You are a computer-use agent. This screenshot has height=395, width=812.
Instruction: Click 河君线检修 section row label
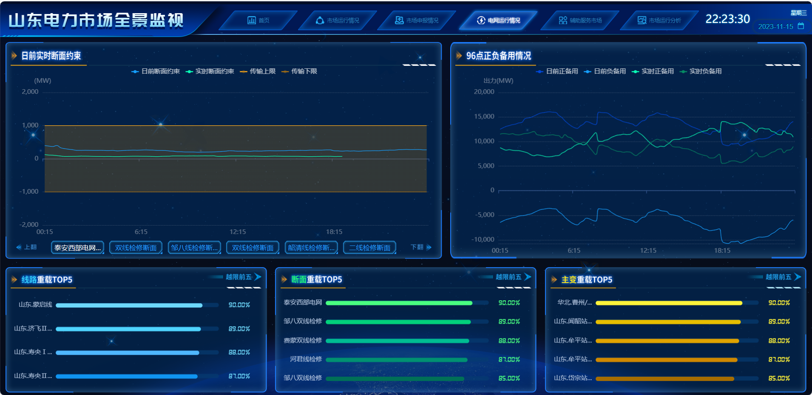(x=306, y=359)
